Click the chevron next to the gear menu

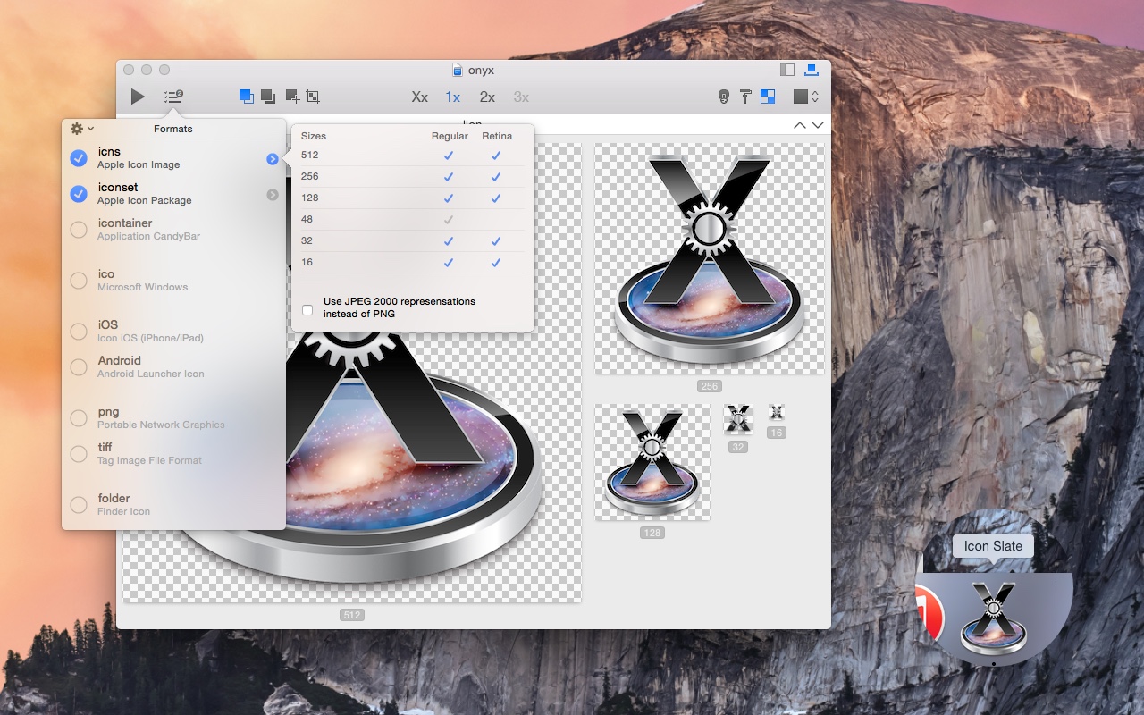click(89, 129)
